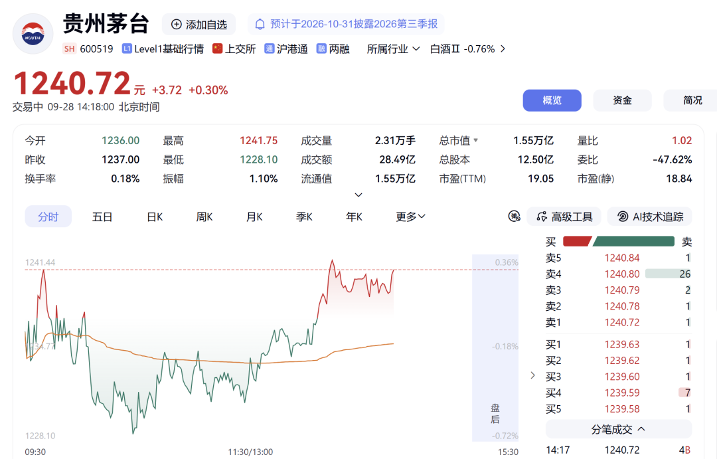The image size is (717, 459).
Task: Open the 白酒Ⅱ sector link arrow
Action: pyautogui.click(x=503, y=49)
